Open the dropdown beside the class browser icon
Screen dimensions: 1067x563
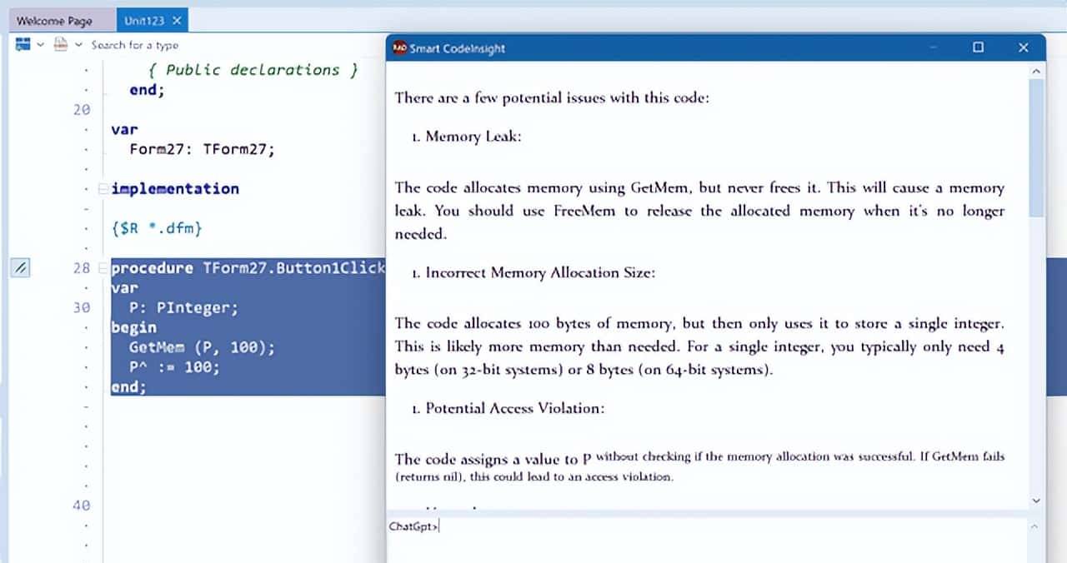click(x=79, y=44)
